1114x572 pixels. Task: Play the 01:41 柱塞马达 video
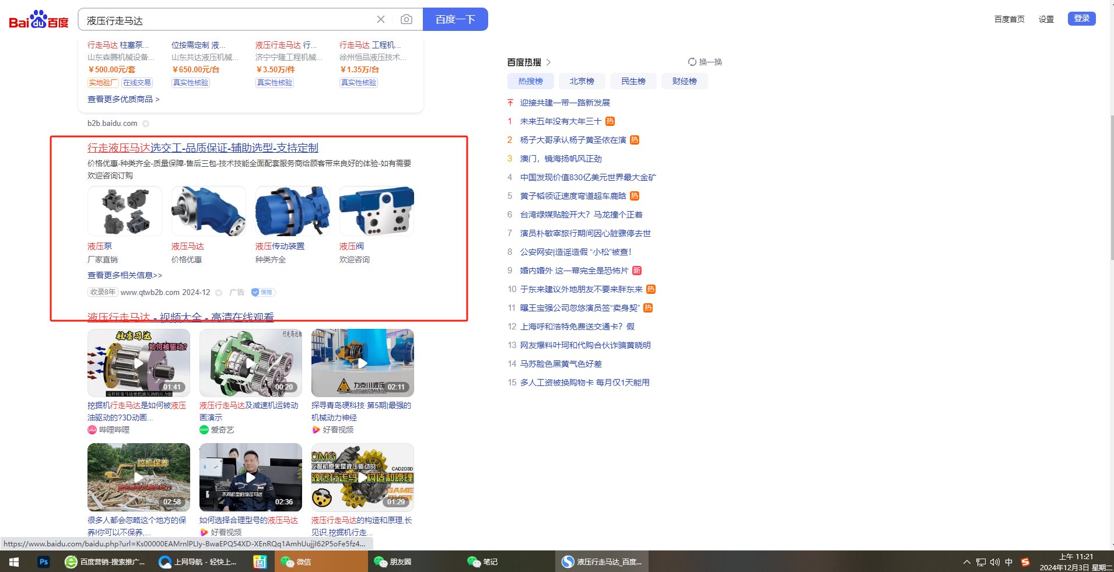click(x=139, y=363)
